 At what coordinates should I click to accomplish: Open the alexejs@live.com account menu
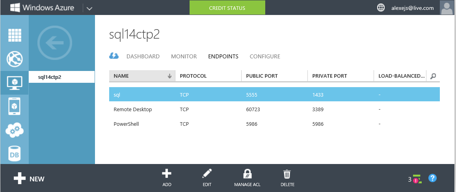coord(413,8)
